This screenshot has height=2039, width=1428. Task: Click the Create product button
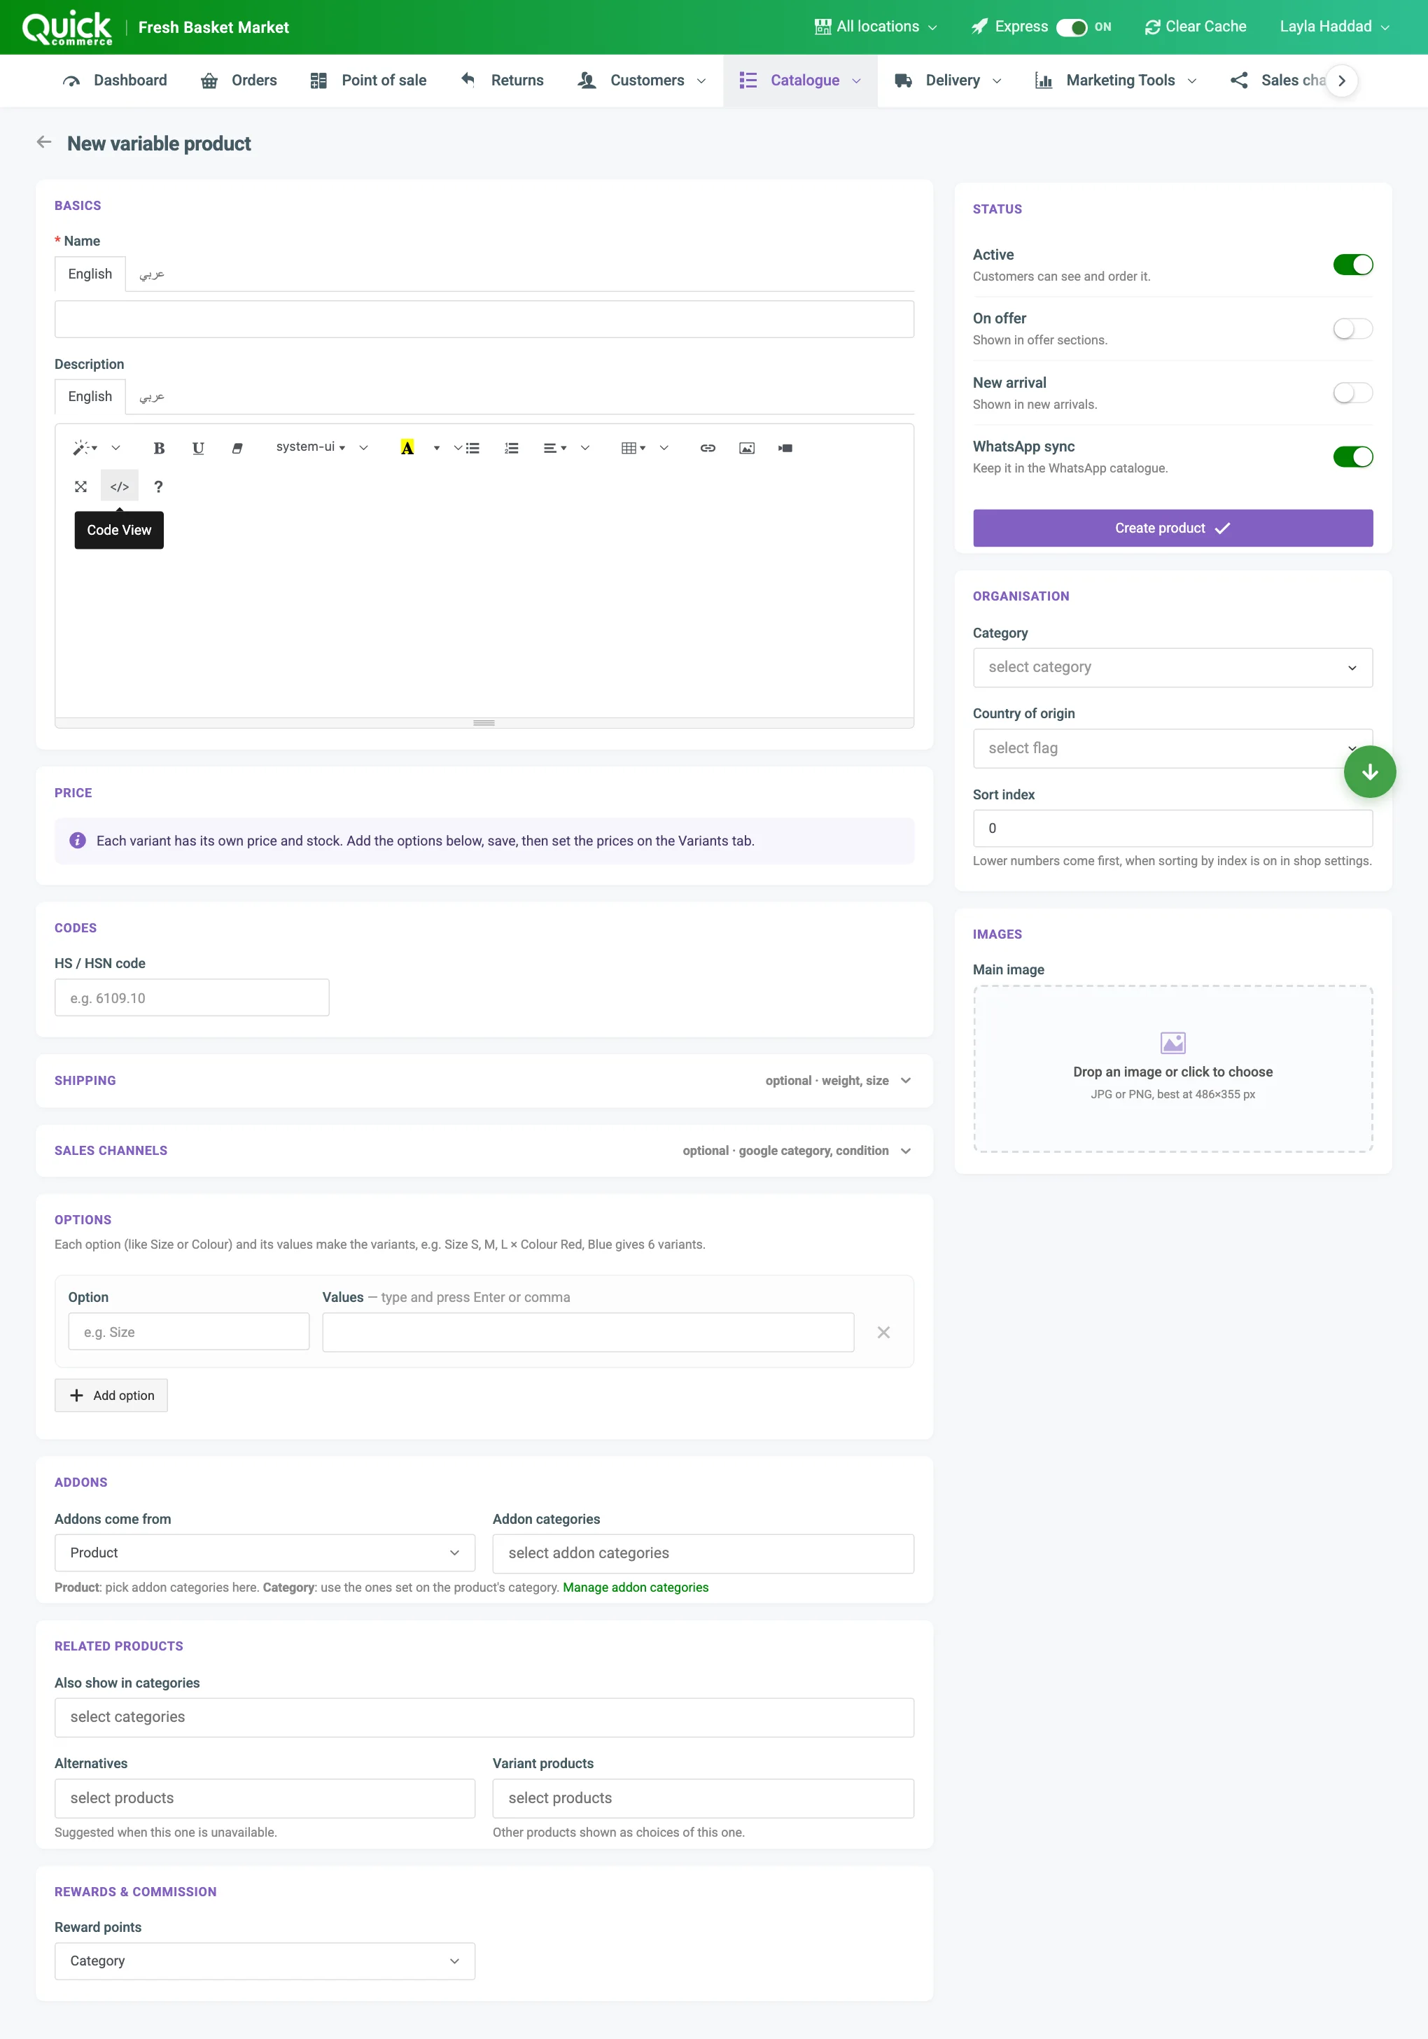pos(1172,528)
